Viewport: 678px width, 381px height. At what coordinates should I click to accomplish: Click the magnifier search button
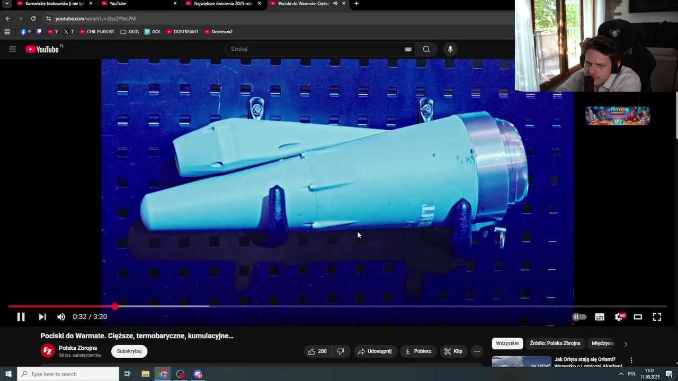coord(426,49)
